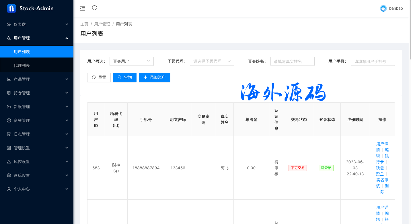Open the 用户筛选 dropdown showing 真实用户
The width and height of the screenshot is (411, 224).
(131, 61)
